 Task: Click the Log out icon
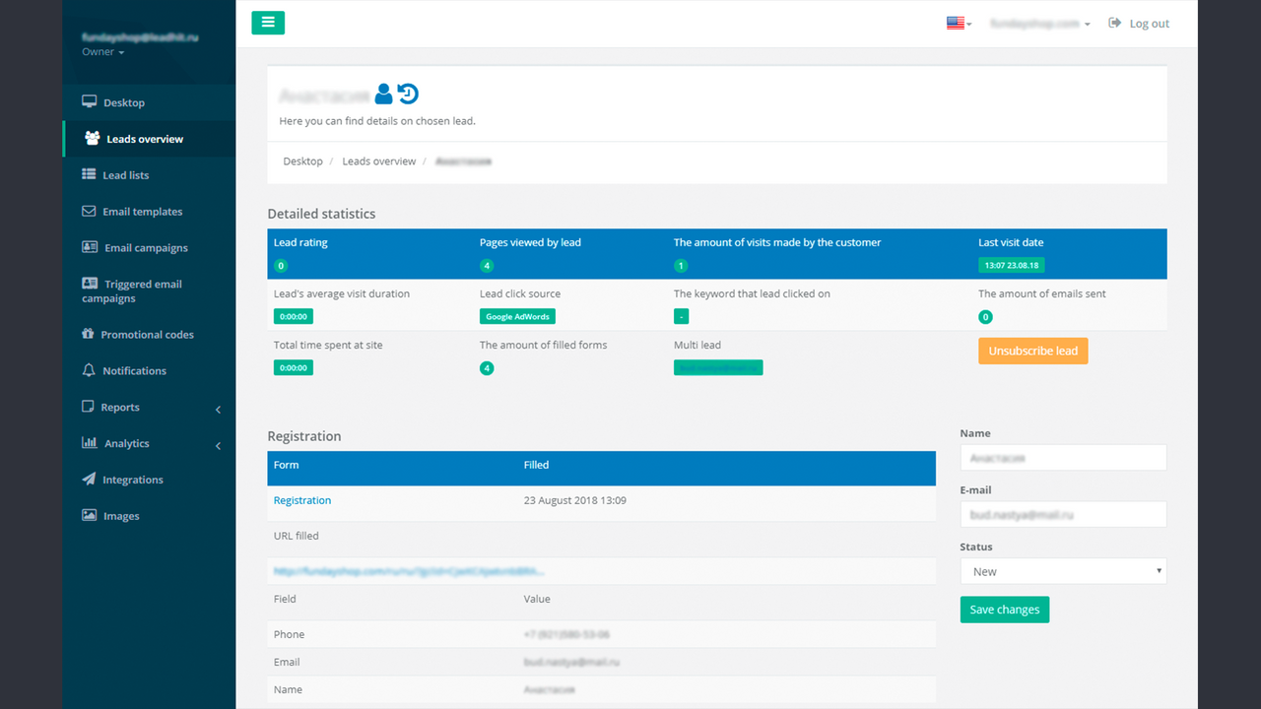1115,23
